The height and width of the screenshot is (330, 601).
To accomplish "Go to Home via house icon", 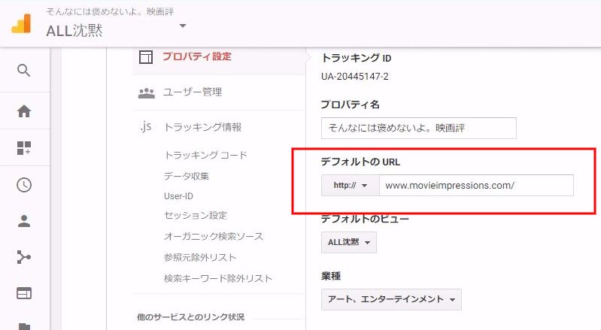I will [x=24, y=111].
